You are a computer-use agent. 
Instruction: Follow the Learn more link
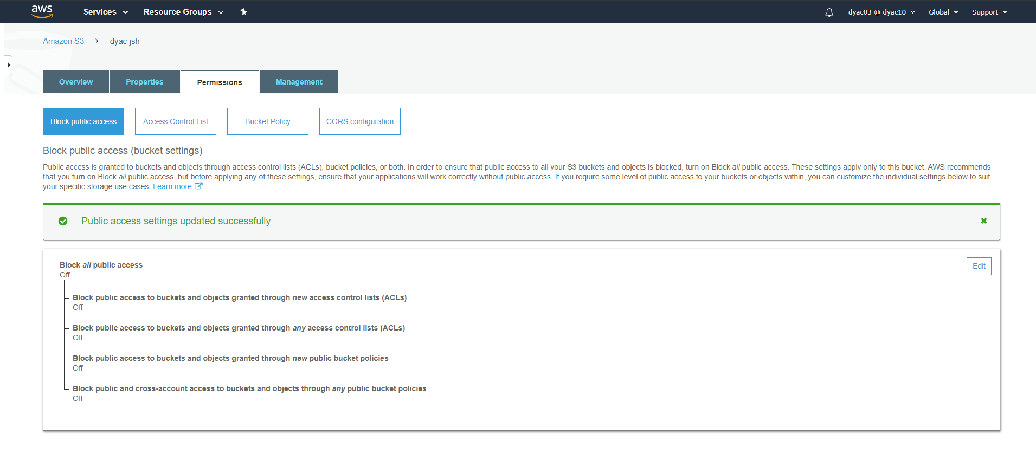click(172, 186)
